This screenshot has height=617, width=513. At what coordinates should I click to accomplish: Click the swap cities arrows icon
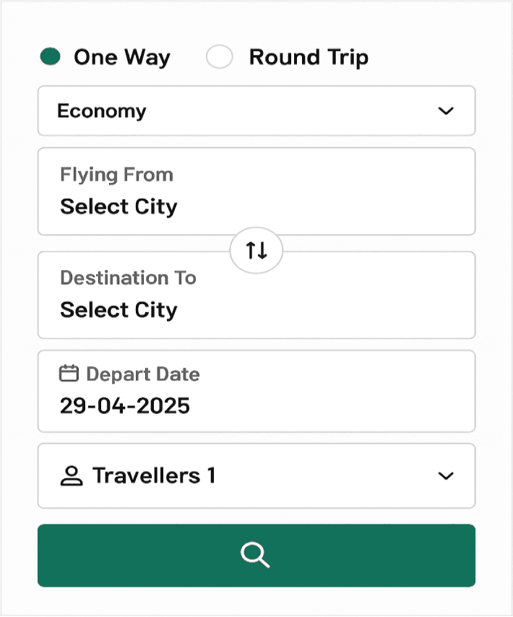[x=256, y=250]
